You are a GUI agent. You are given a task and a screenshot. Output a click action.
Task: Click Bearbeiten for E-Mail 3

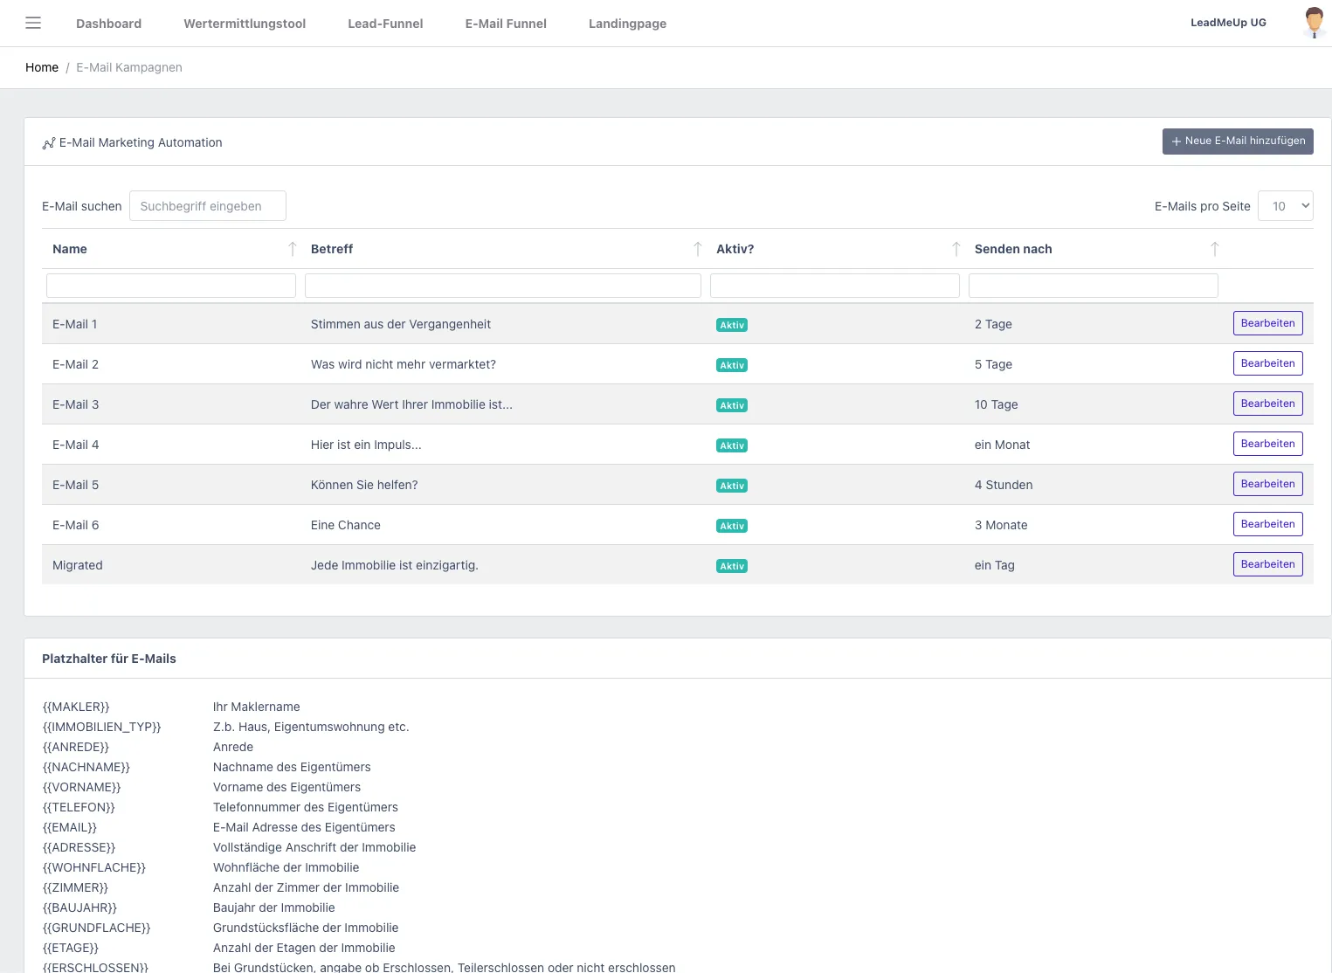click(1267, 404)
